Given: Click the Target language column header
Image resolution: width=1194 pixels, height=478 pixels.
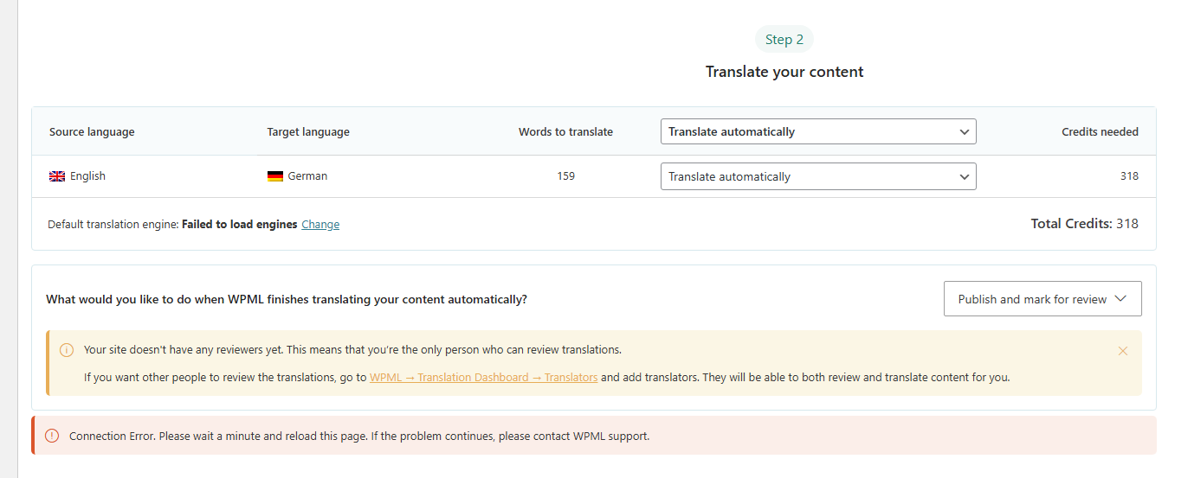Looking at the screenshot, I should coord(308,132).
